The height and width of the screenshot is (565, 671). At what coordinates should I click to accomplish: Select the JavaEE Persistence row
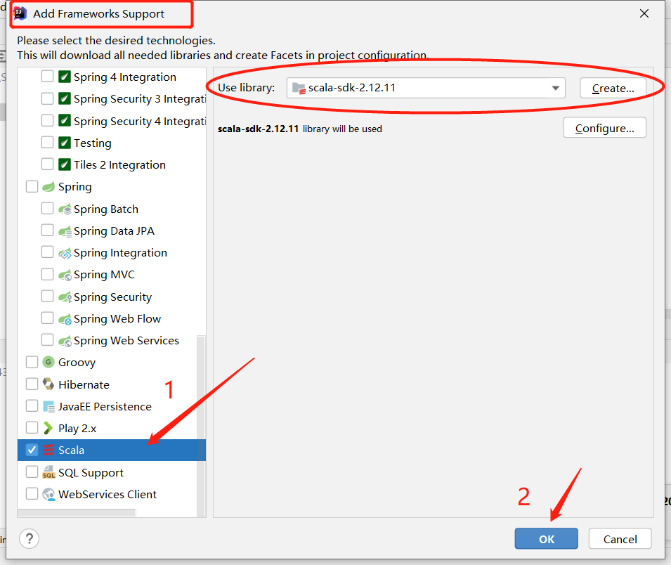(111, 406)
